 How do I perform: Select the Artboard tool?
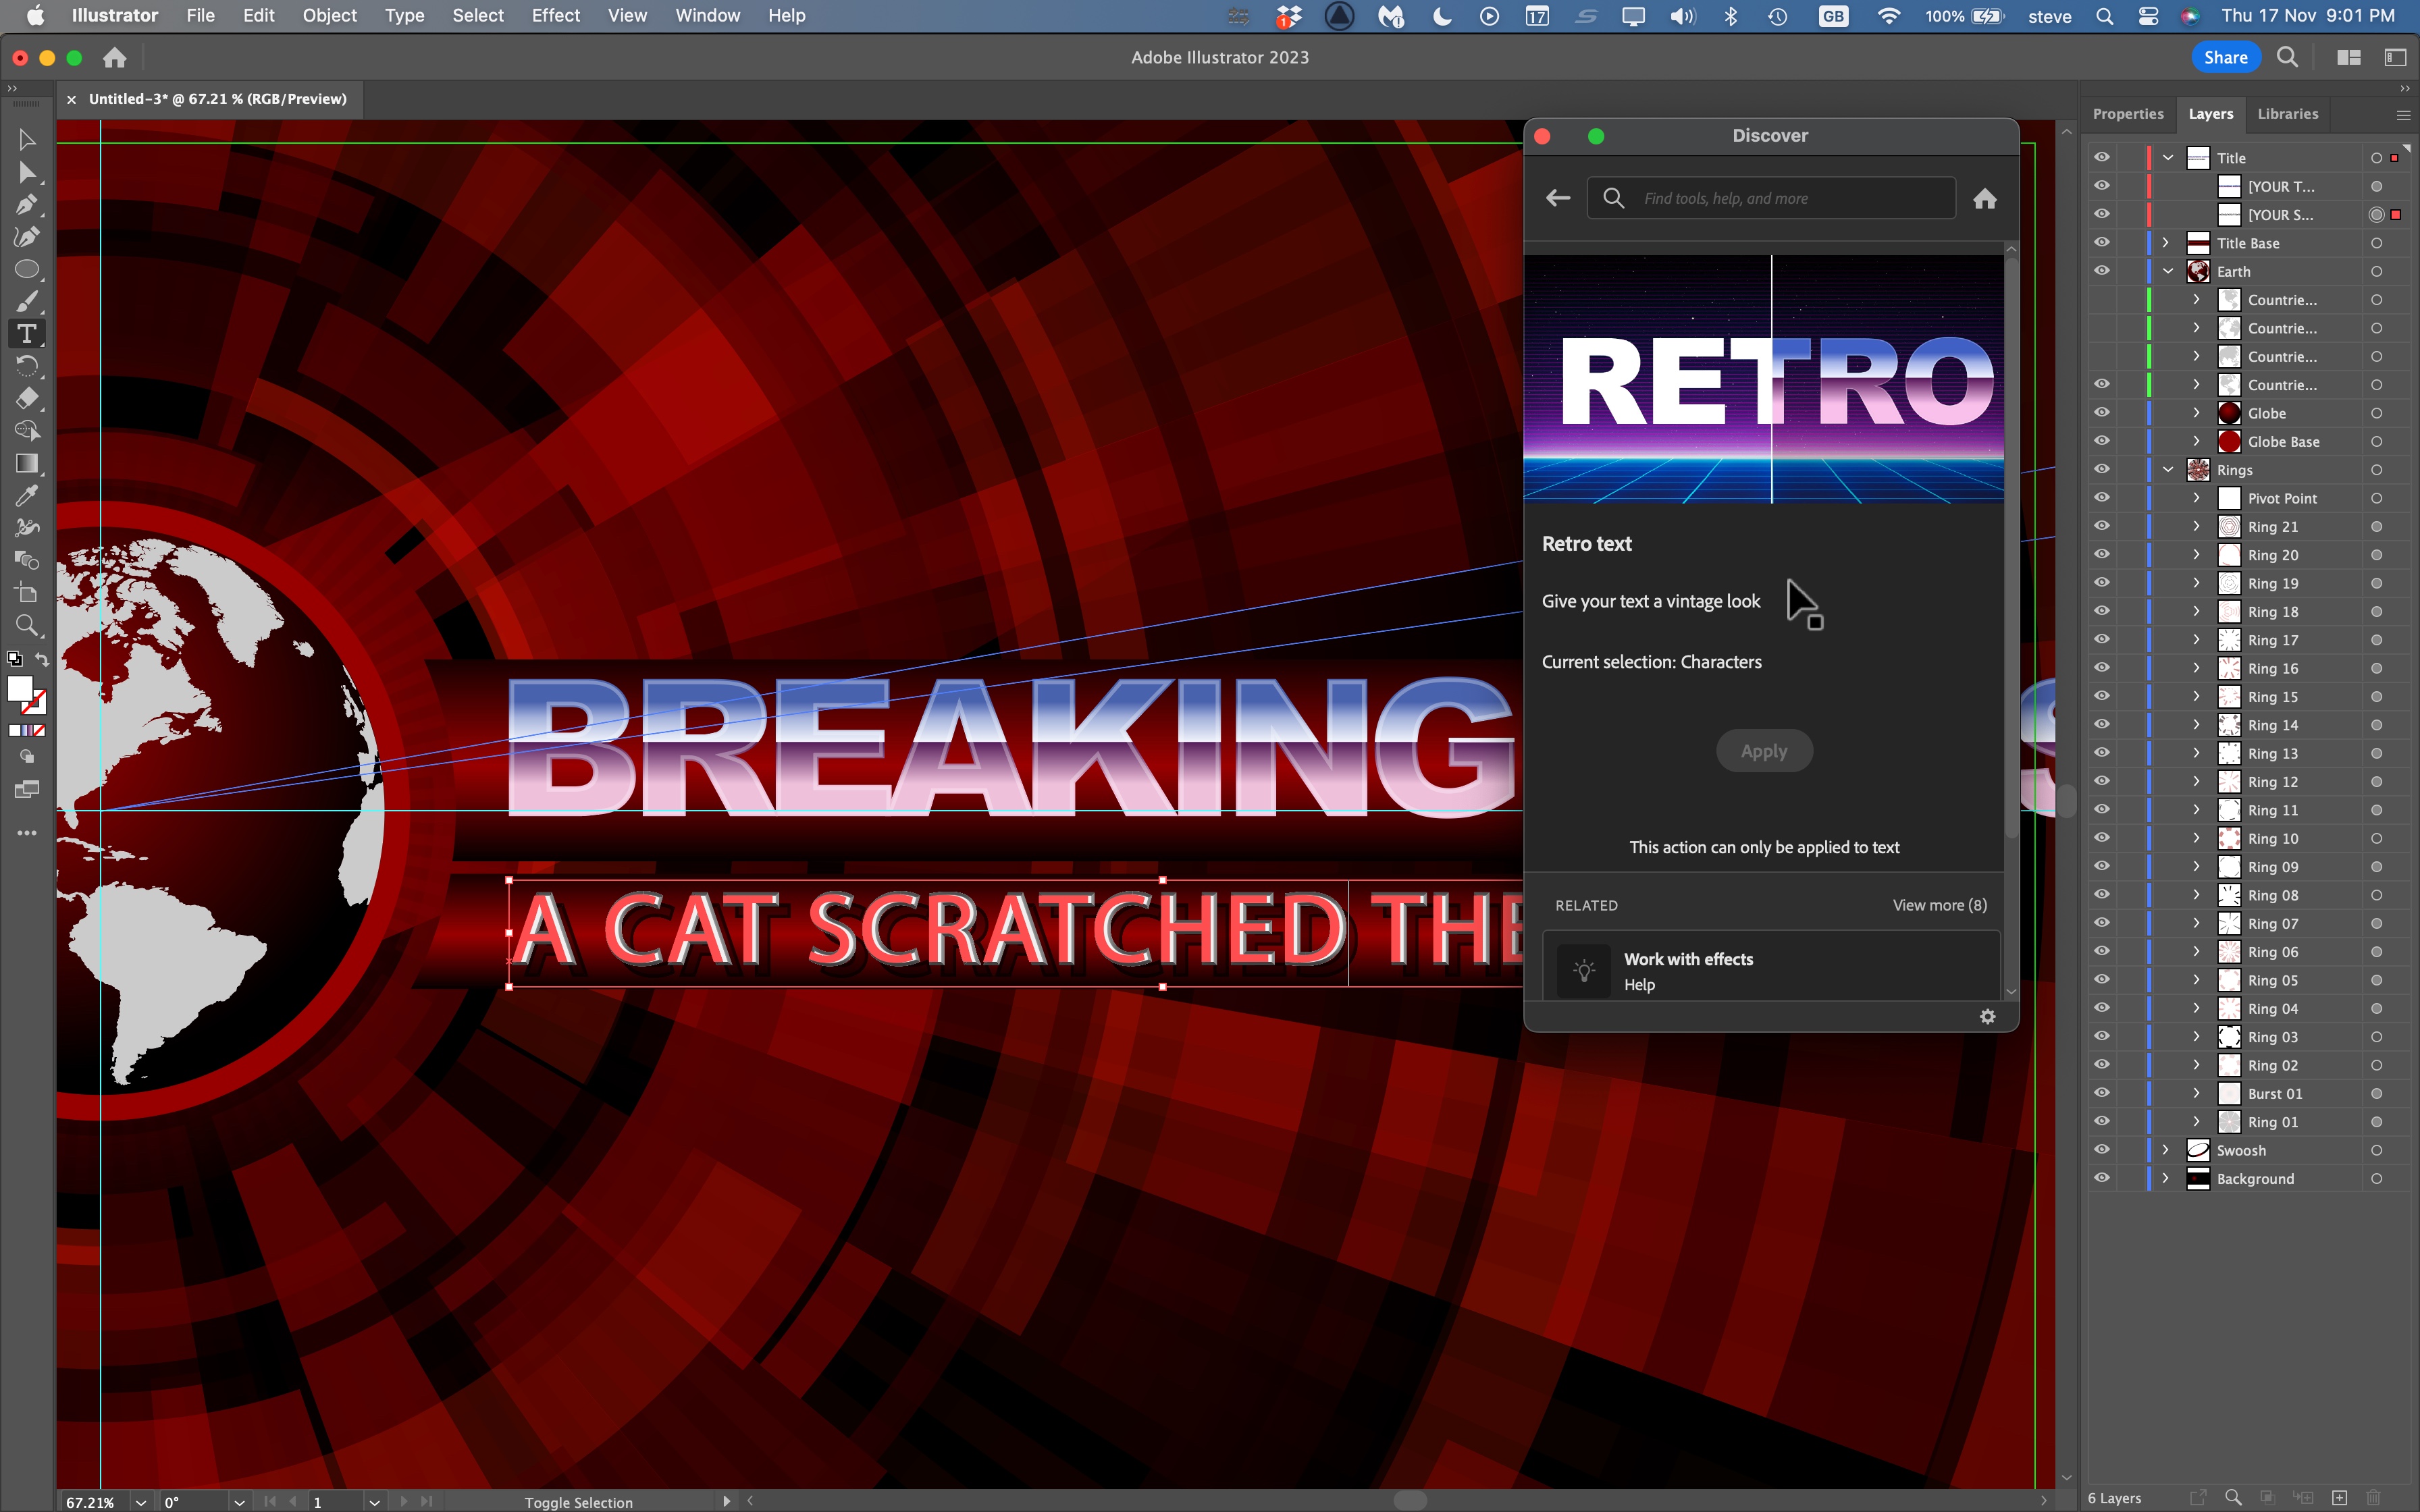pos(27,593)
